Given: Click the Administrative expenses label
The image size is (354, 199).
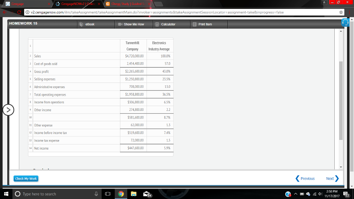Looking at the screenshot, I should coord(49,87).
